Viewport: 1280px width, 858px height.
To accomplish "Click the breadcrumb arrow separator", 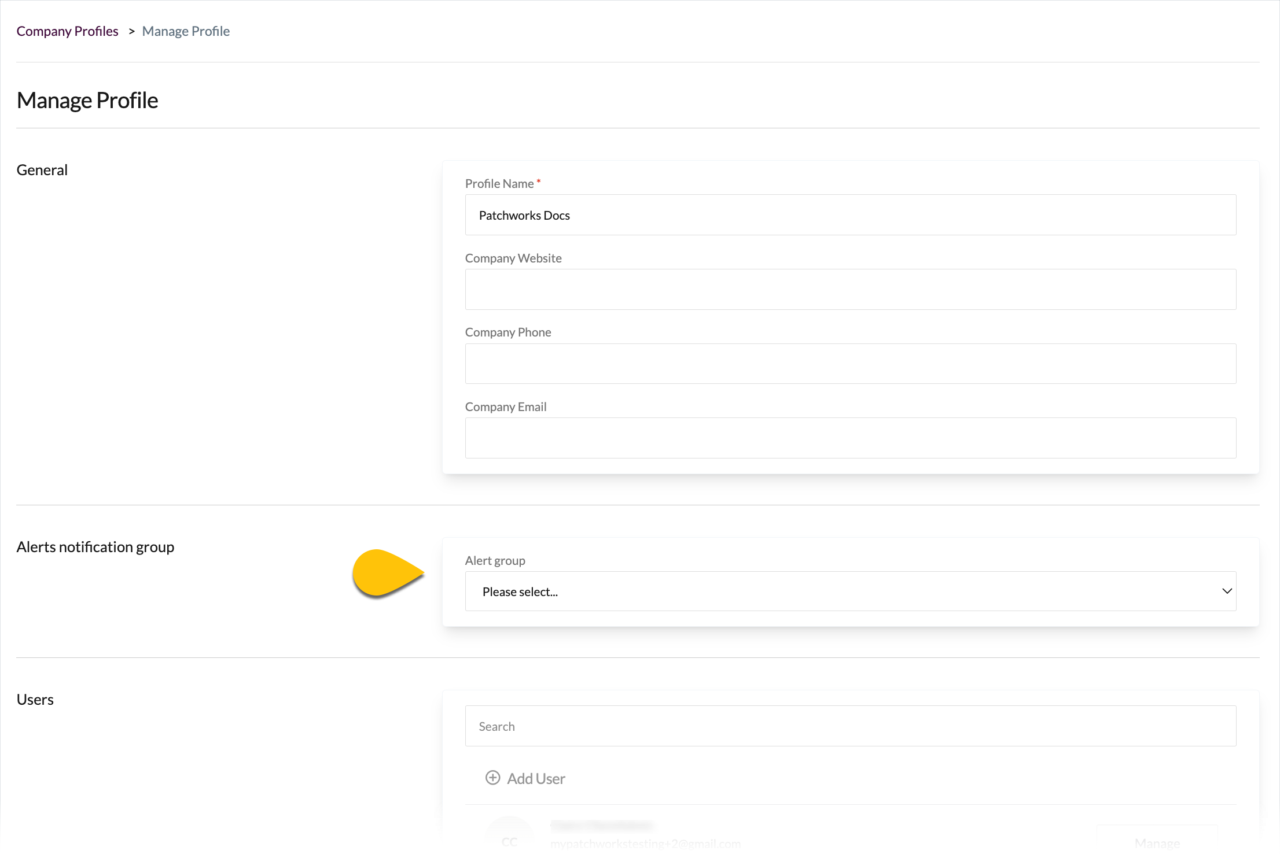I will pos(131,31).
